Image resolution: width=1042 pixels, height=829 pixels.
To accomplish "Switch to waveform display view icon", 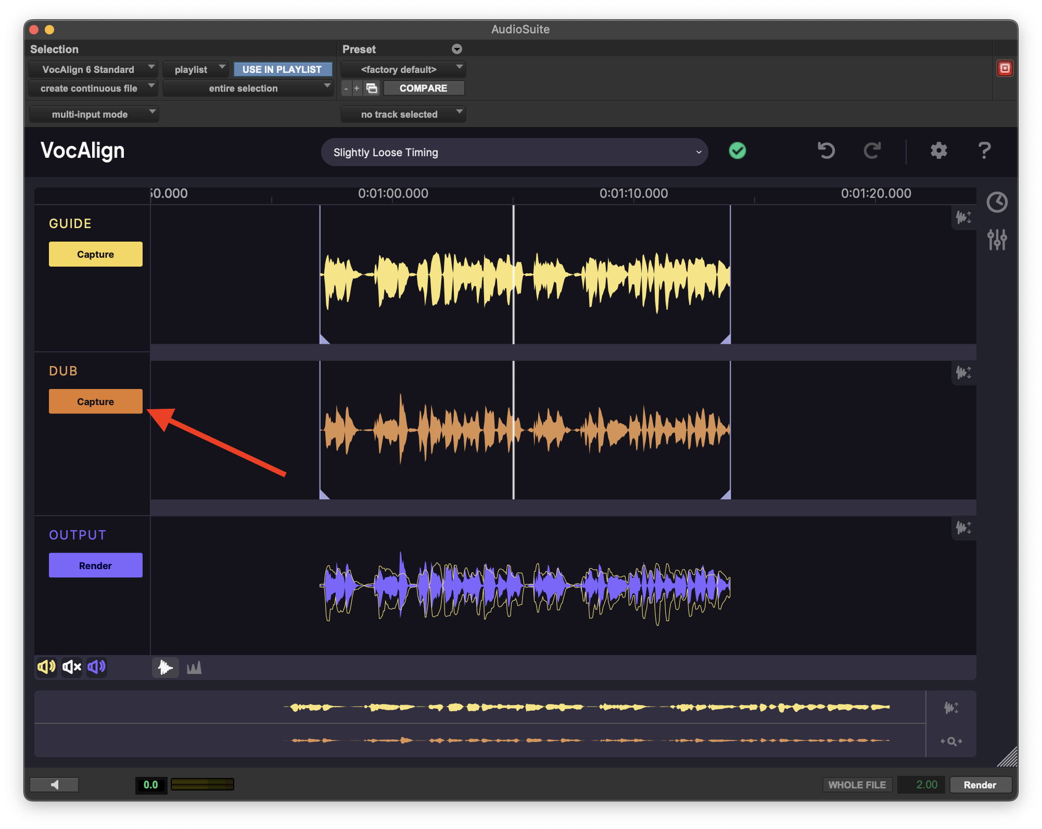I will (166, 668).
